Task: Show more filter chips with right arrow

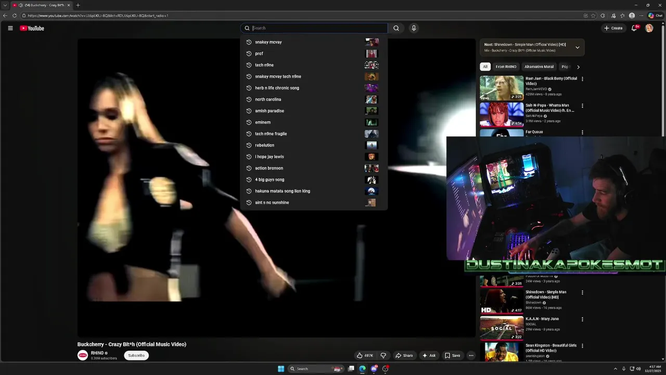Action: coord(578,67)
